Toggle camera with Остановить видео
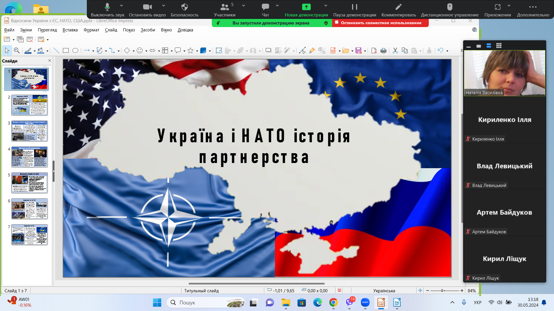 coord(147,10)
